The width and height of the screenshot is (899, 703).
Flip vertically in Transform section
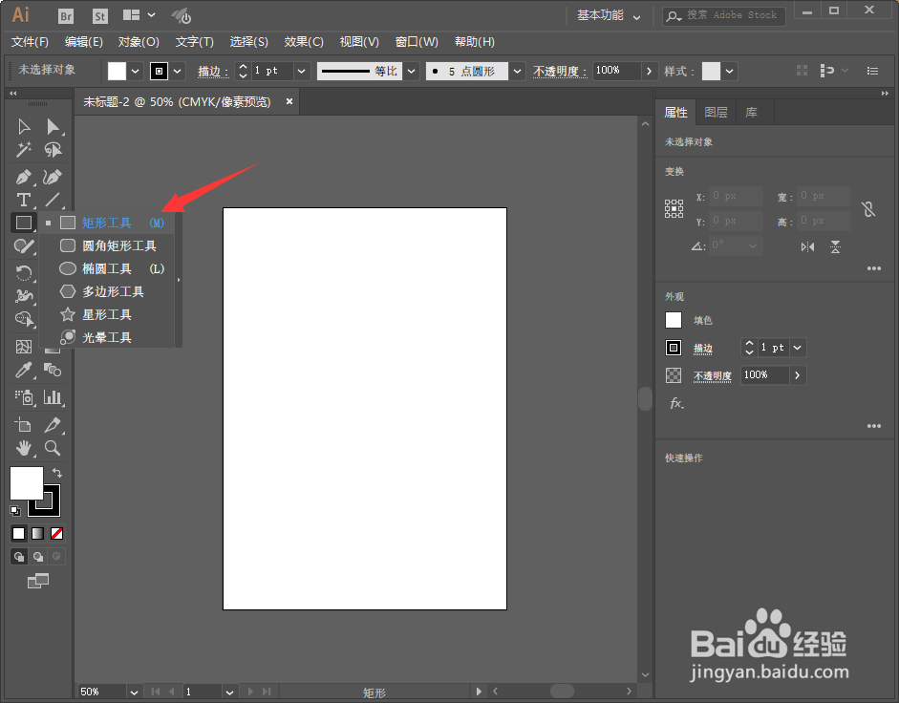[x=835, y=247]
